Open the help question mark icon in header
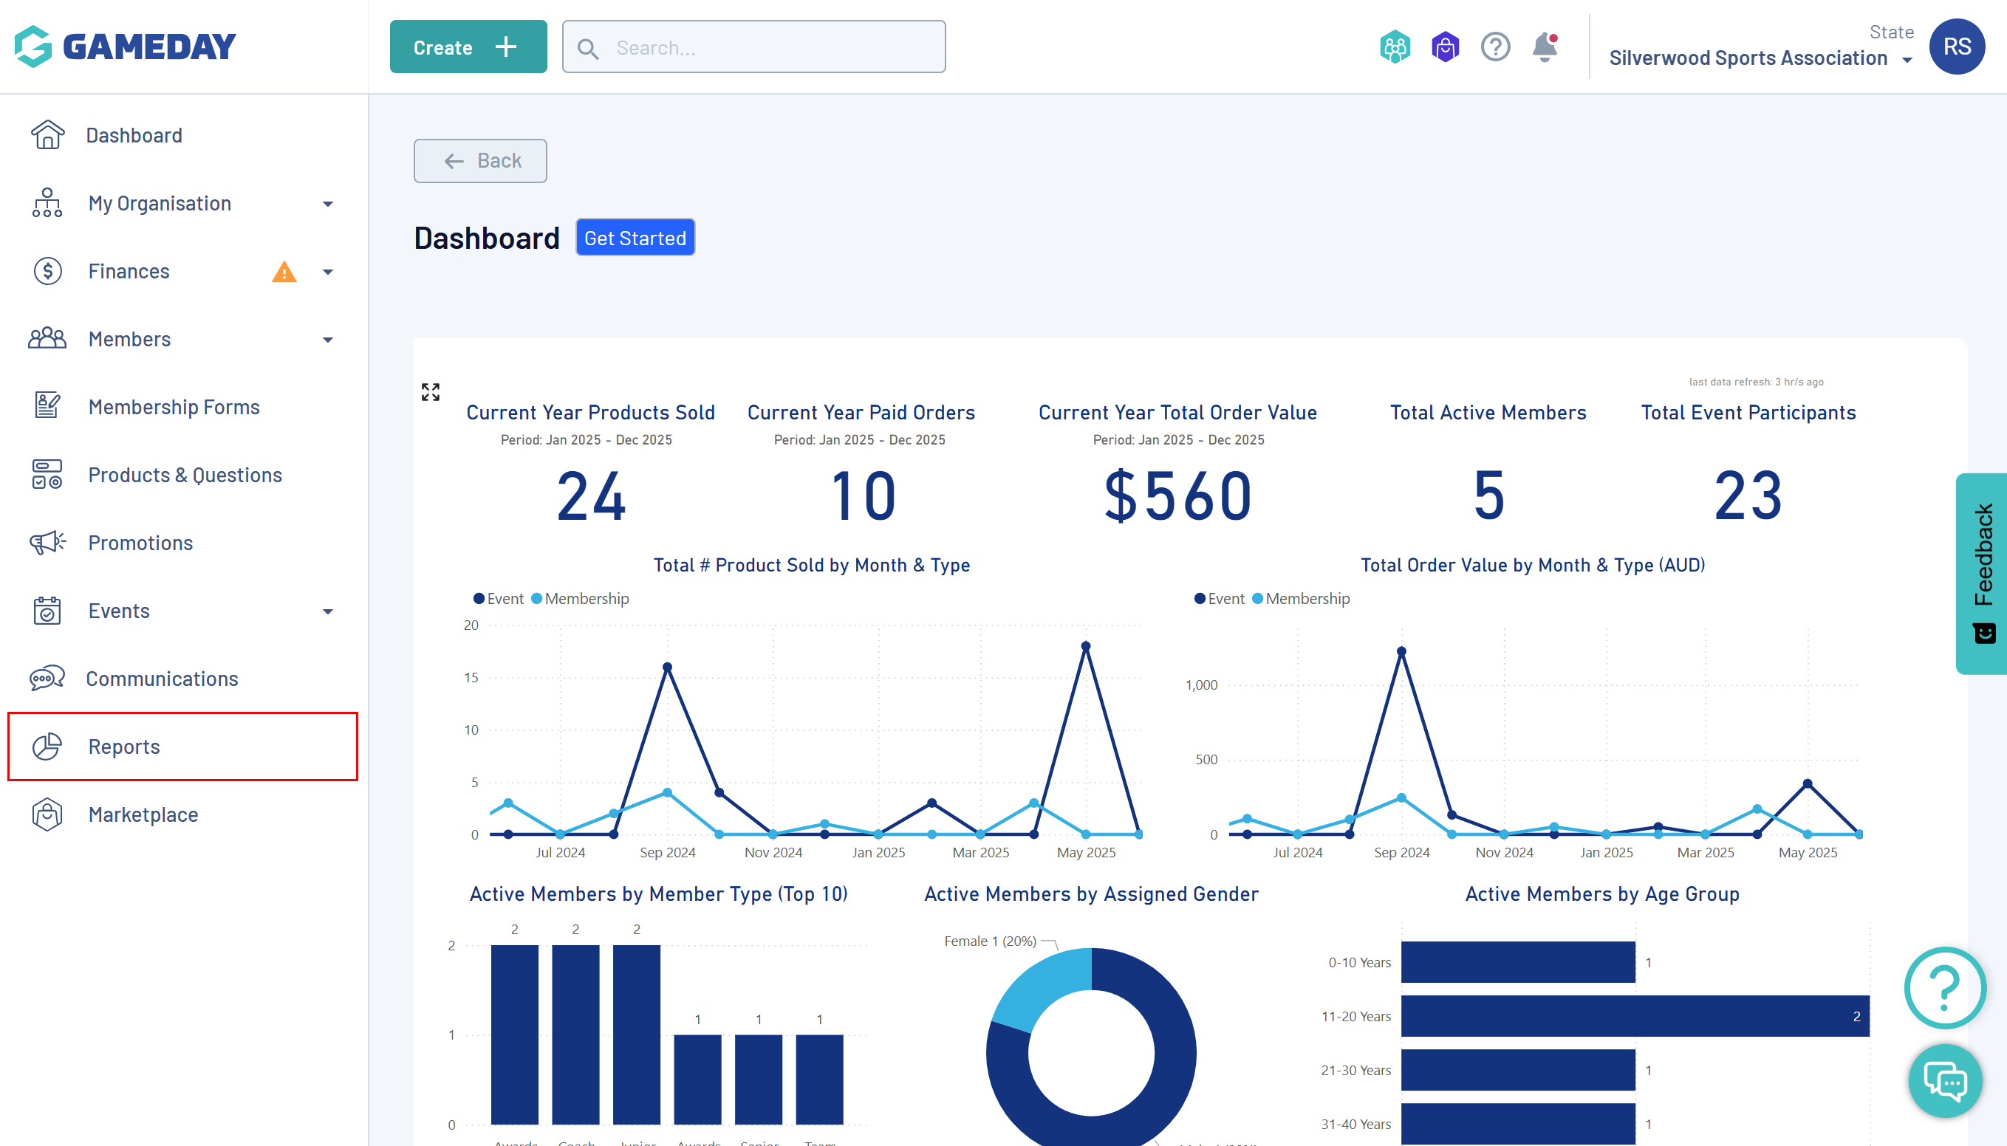Viewport: 2007px width, 1146px height. 1494,47
